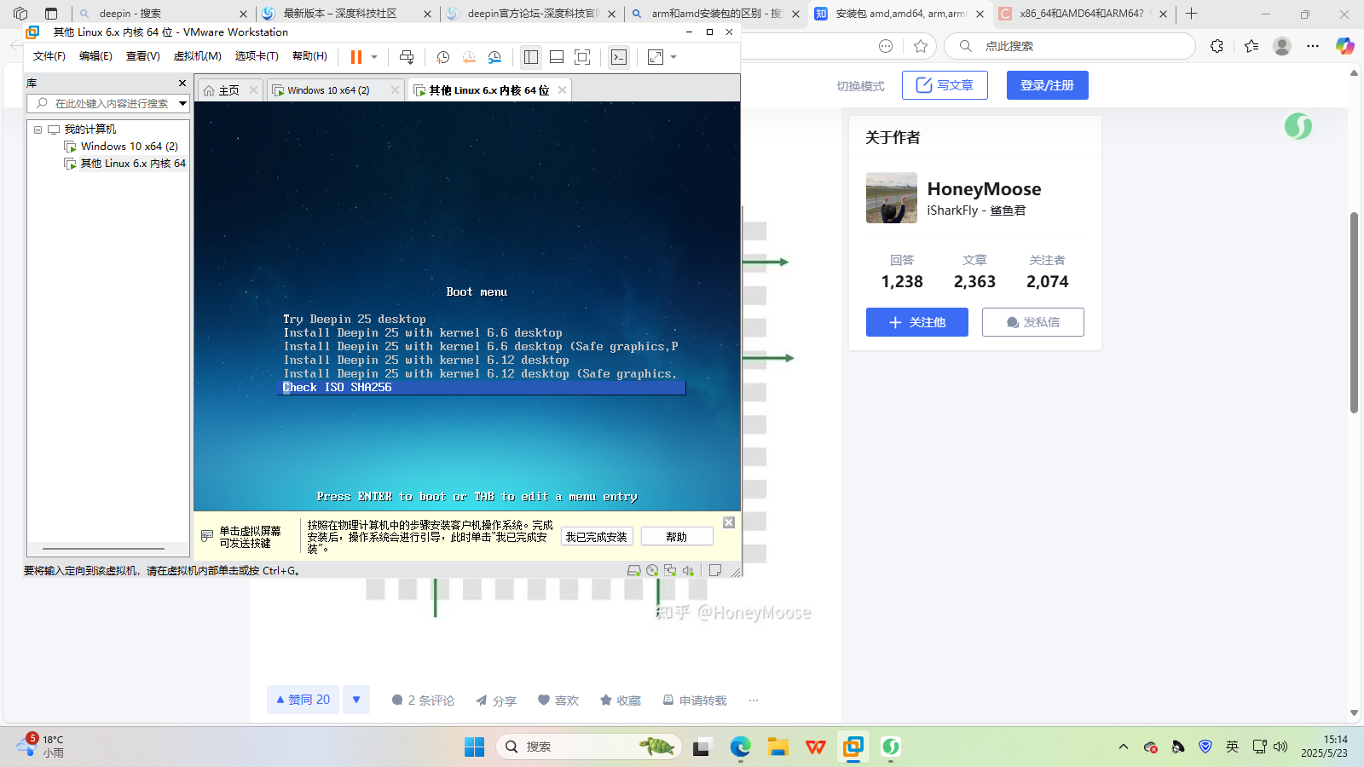This screenshot has width=1364, height=767.
Task: Open the power options dropdown arrow beside pause
Action: [374, 57]
